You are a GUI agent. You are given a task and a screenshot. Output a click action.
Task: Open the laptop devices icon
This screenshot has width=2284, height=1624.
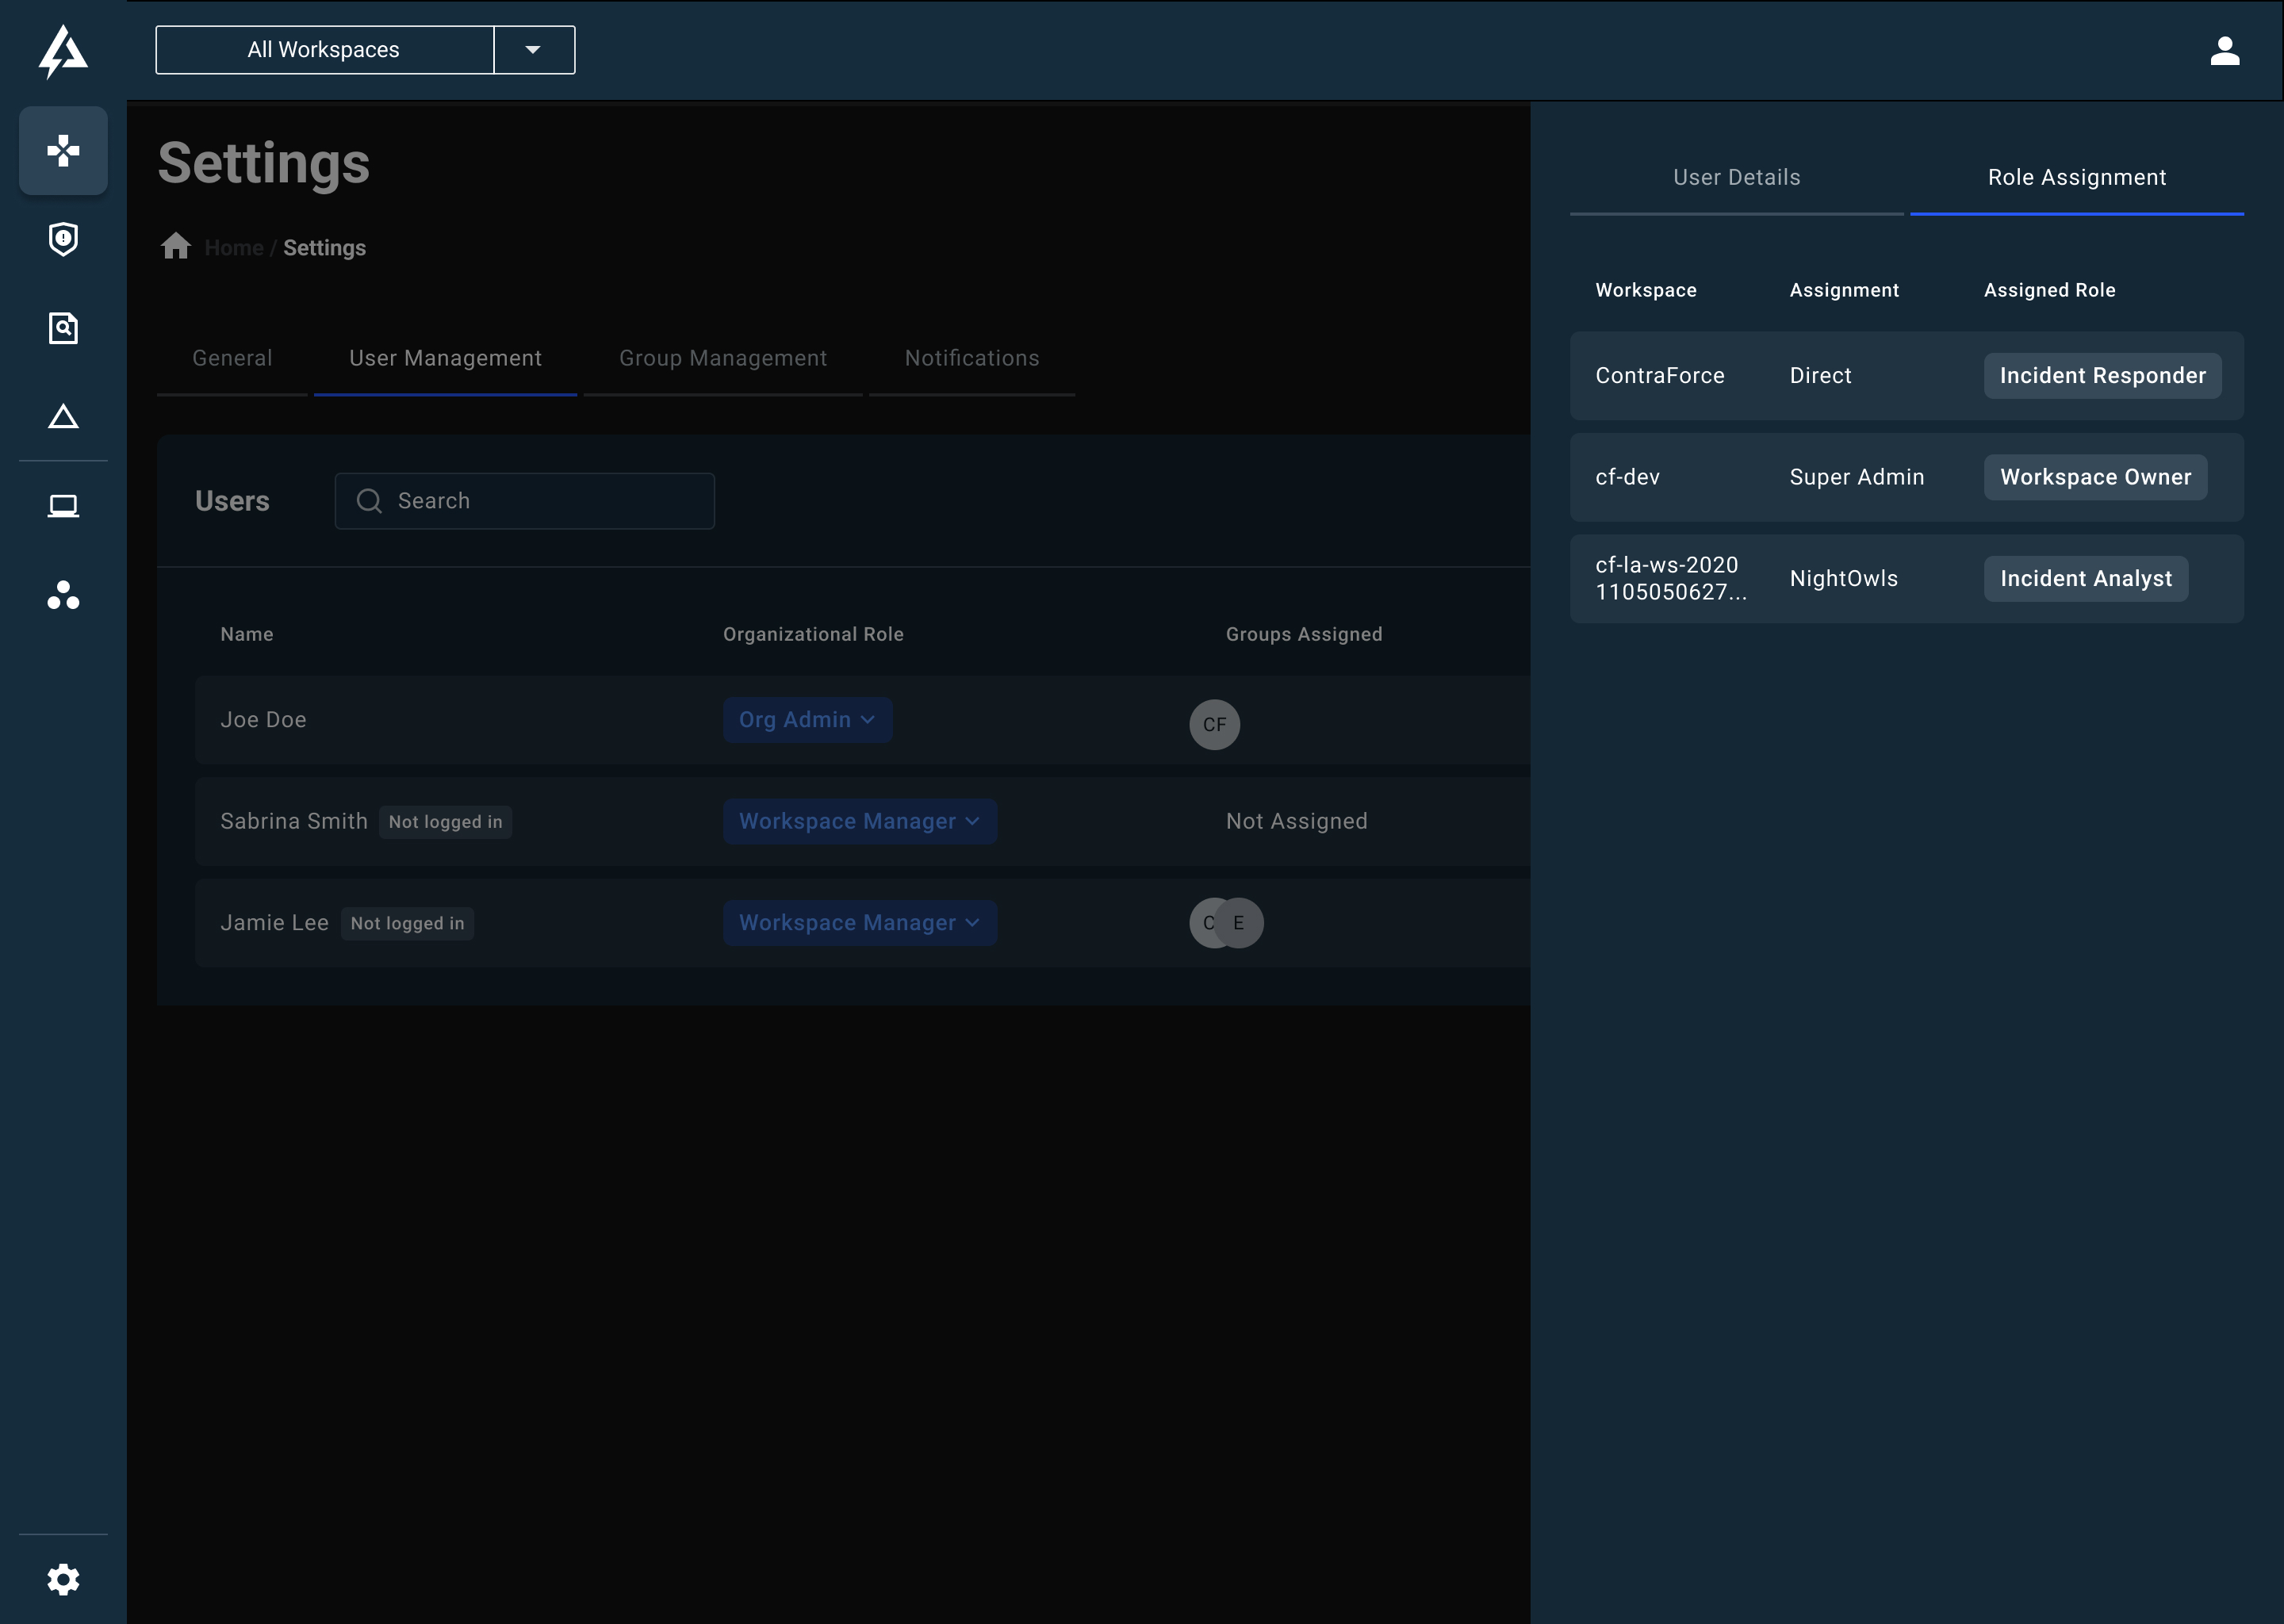(x=63, y=506)
